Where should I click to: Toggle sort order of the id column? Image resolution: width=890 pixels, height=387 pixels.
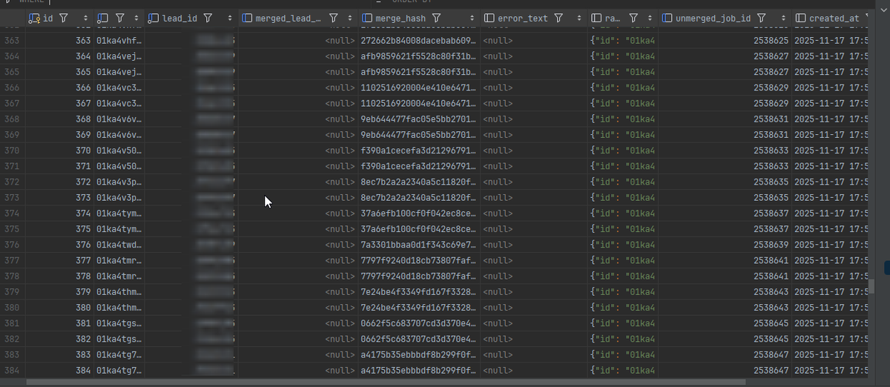[86, 18]
